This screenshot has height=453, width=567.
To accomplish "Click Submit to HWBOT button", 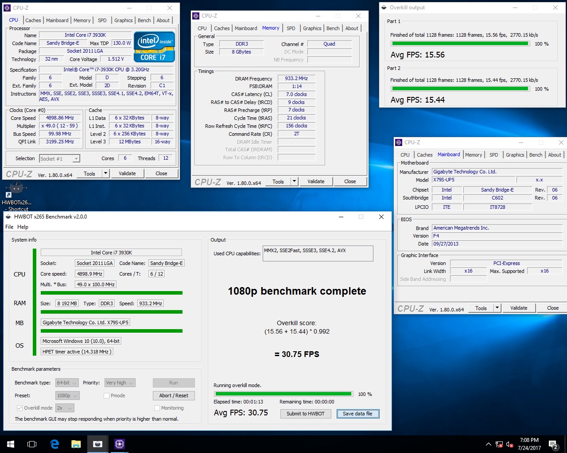I will coord(306,414).
